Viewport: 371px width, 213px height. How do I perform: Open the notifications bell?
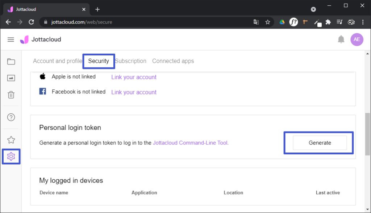coord(341,39)
